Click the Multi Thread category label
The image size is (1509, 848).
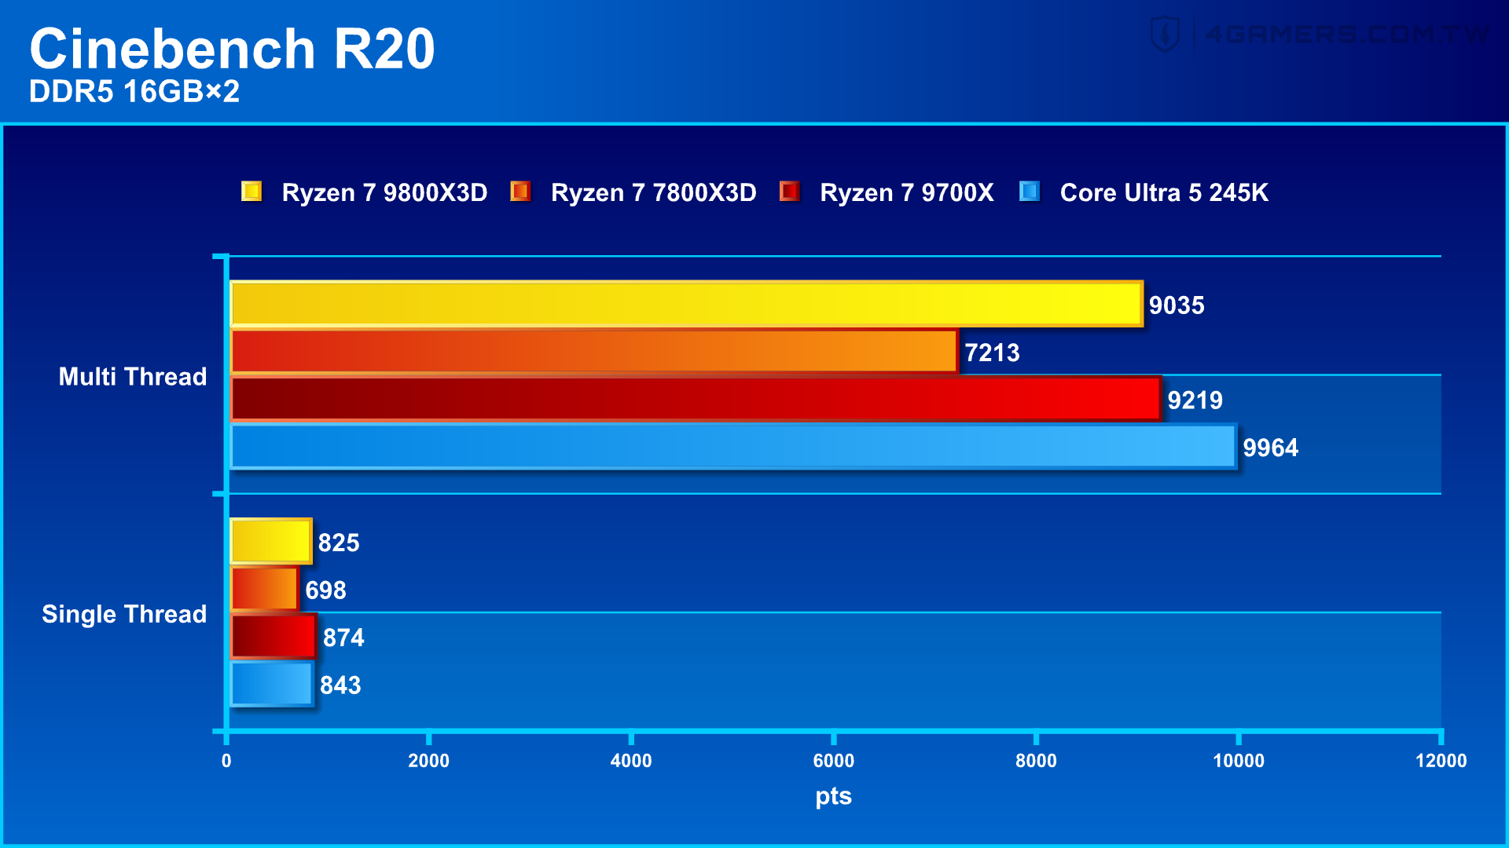click(x=133, y=376)
